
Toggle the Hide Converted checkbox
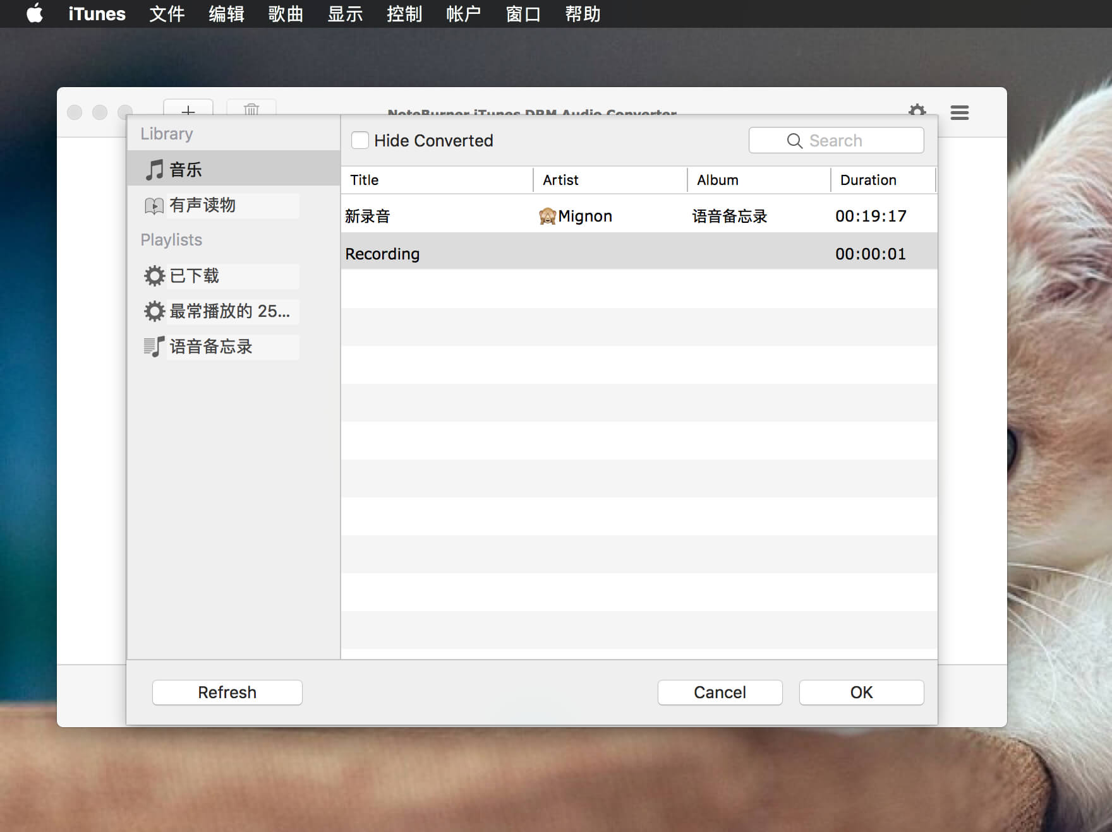click(360, 140)
